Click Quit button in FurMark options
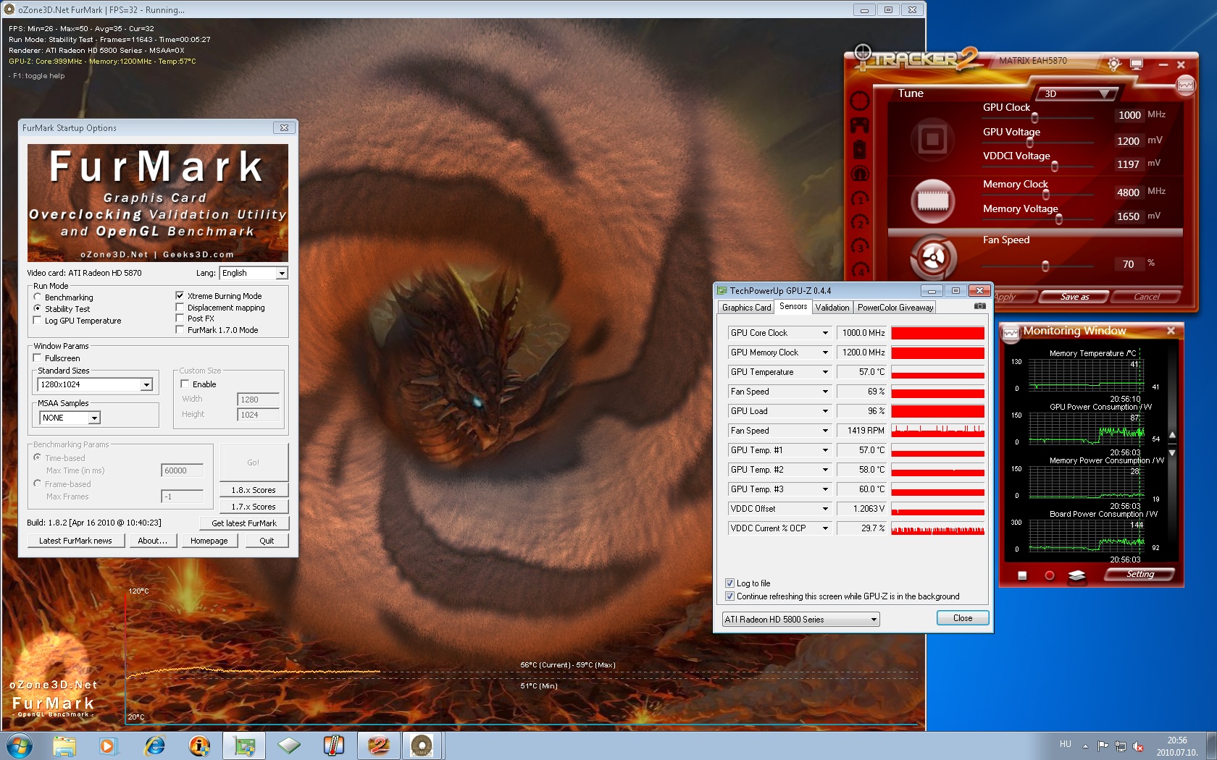The width and height of the screenshot is (1217, 760). pos(267,541)
